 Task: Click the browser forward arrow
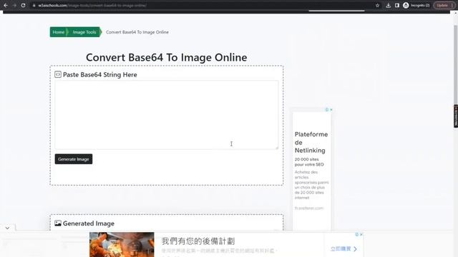(x=14, y=5)
